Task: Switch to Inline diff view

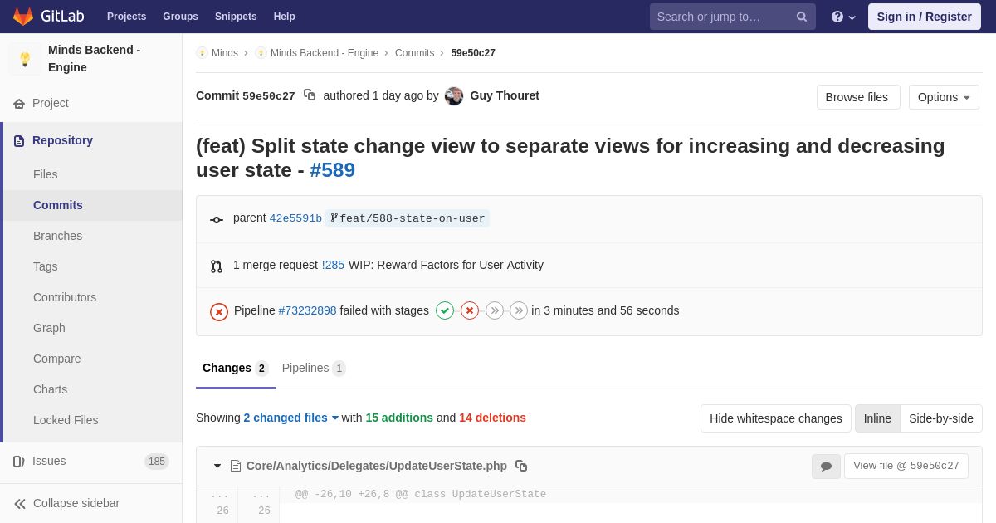Action: [877, 418]
